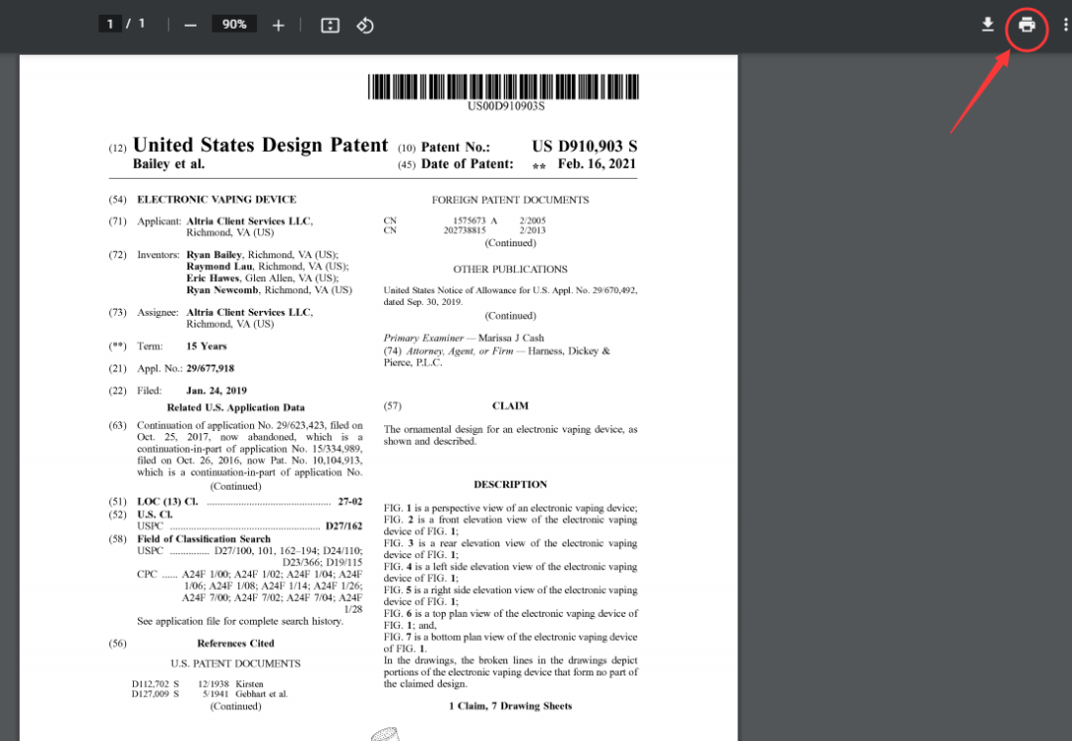Click the 'FOREIGN PATENT DOCUMENTS' heading
1072x741 pixels.
click(510, 200)
